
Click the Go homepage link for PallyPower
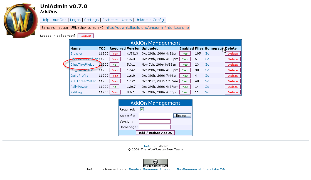click(x=207, y=87)
